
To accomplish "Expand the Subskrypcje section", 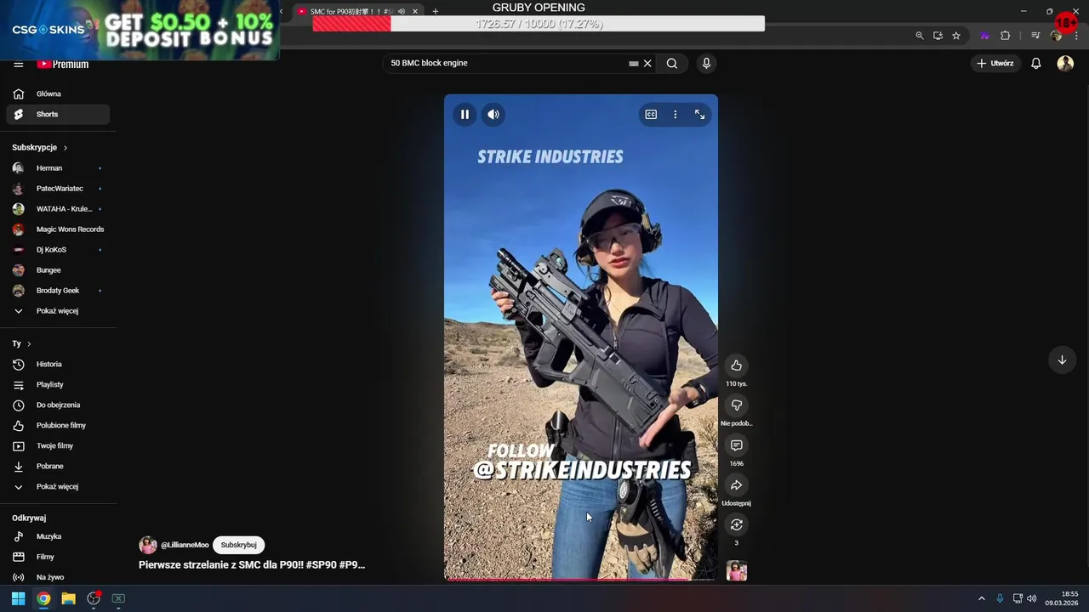I will (x=39, y=147).
